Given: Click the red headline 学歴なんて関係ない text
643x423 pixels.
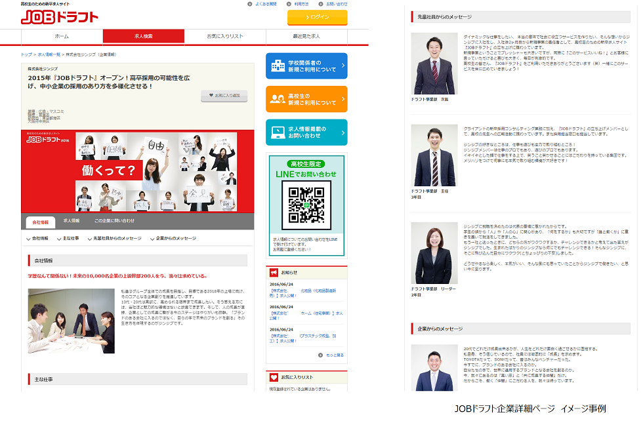Looking at the screenshot, I should [117, 276].
